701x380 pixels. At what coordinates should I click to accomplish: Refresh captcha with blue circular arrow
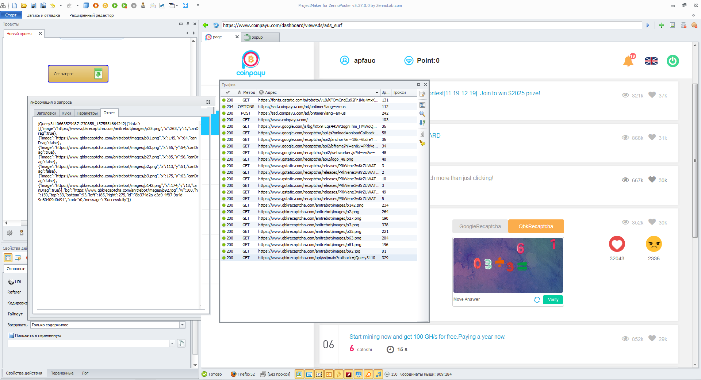pos(537,300)
